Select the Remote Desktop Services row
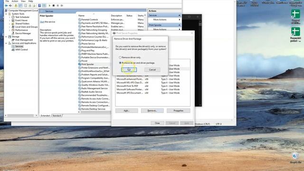 click(x=94, y=109)
